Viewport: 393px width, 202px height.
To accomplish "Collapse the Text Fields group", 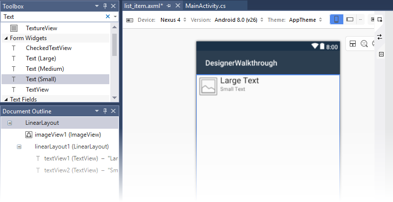I will click(6, 100).
